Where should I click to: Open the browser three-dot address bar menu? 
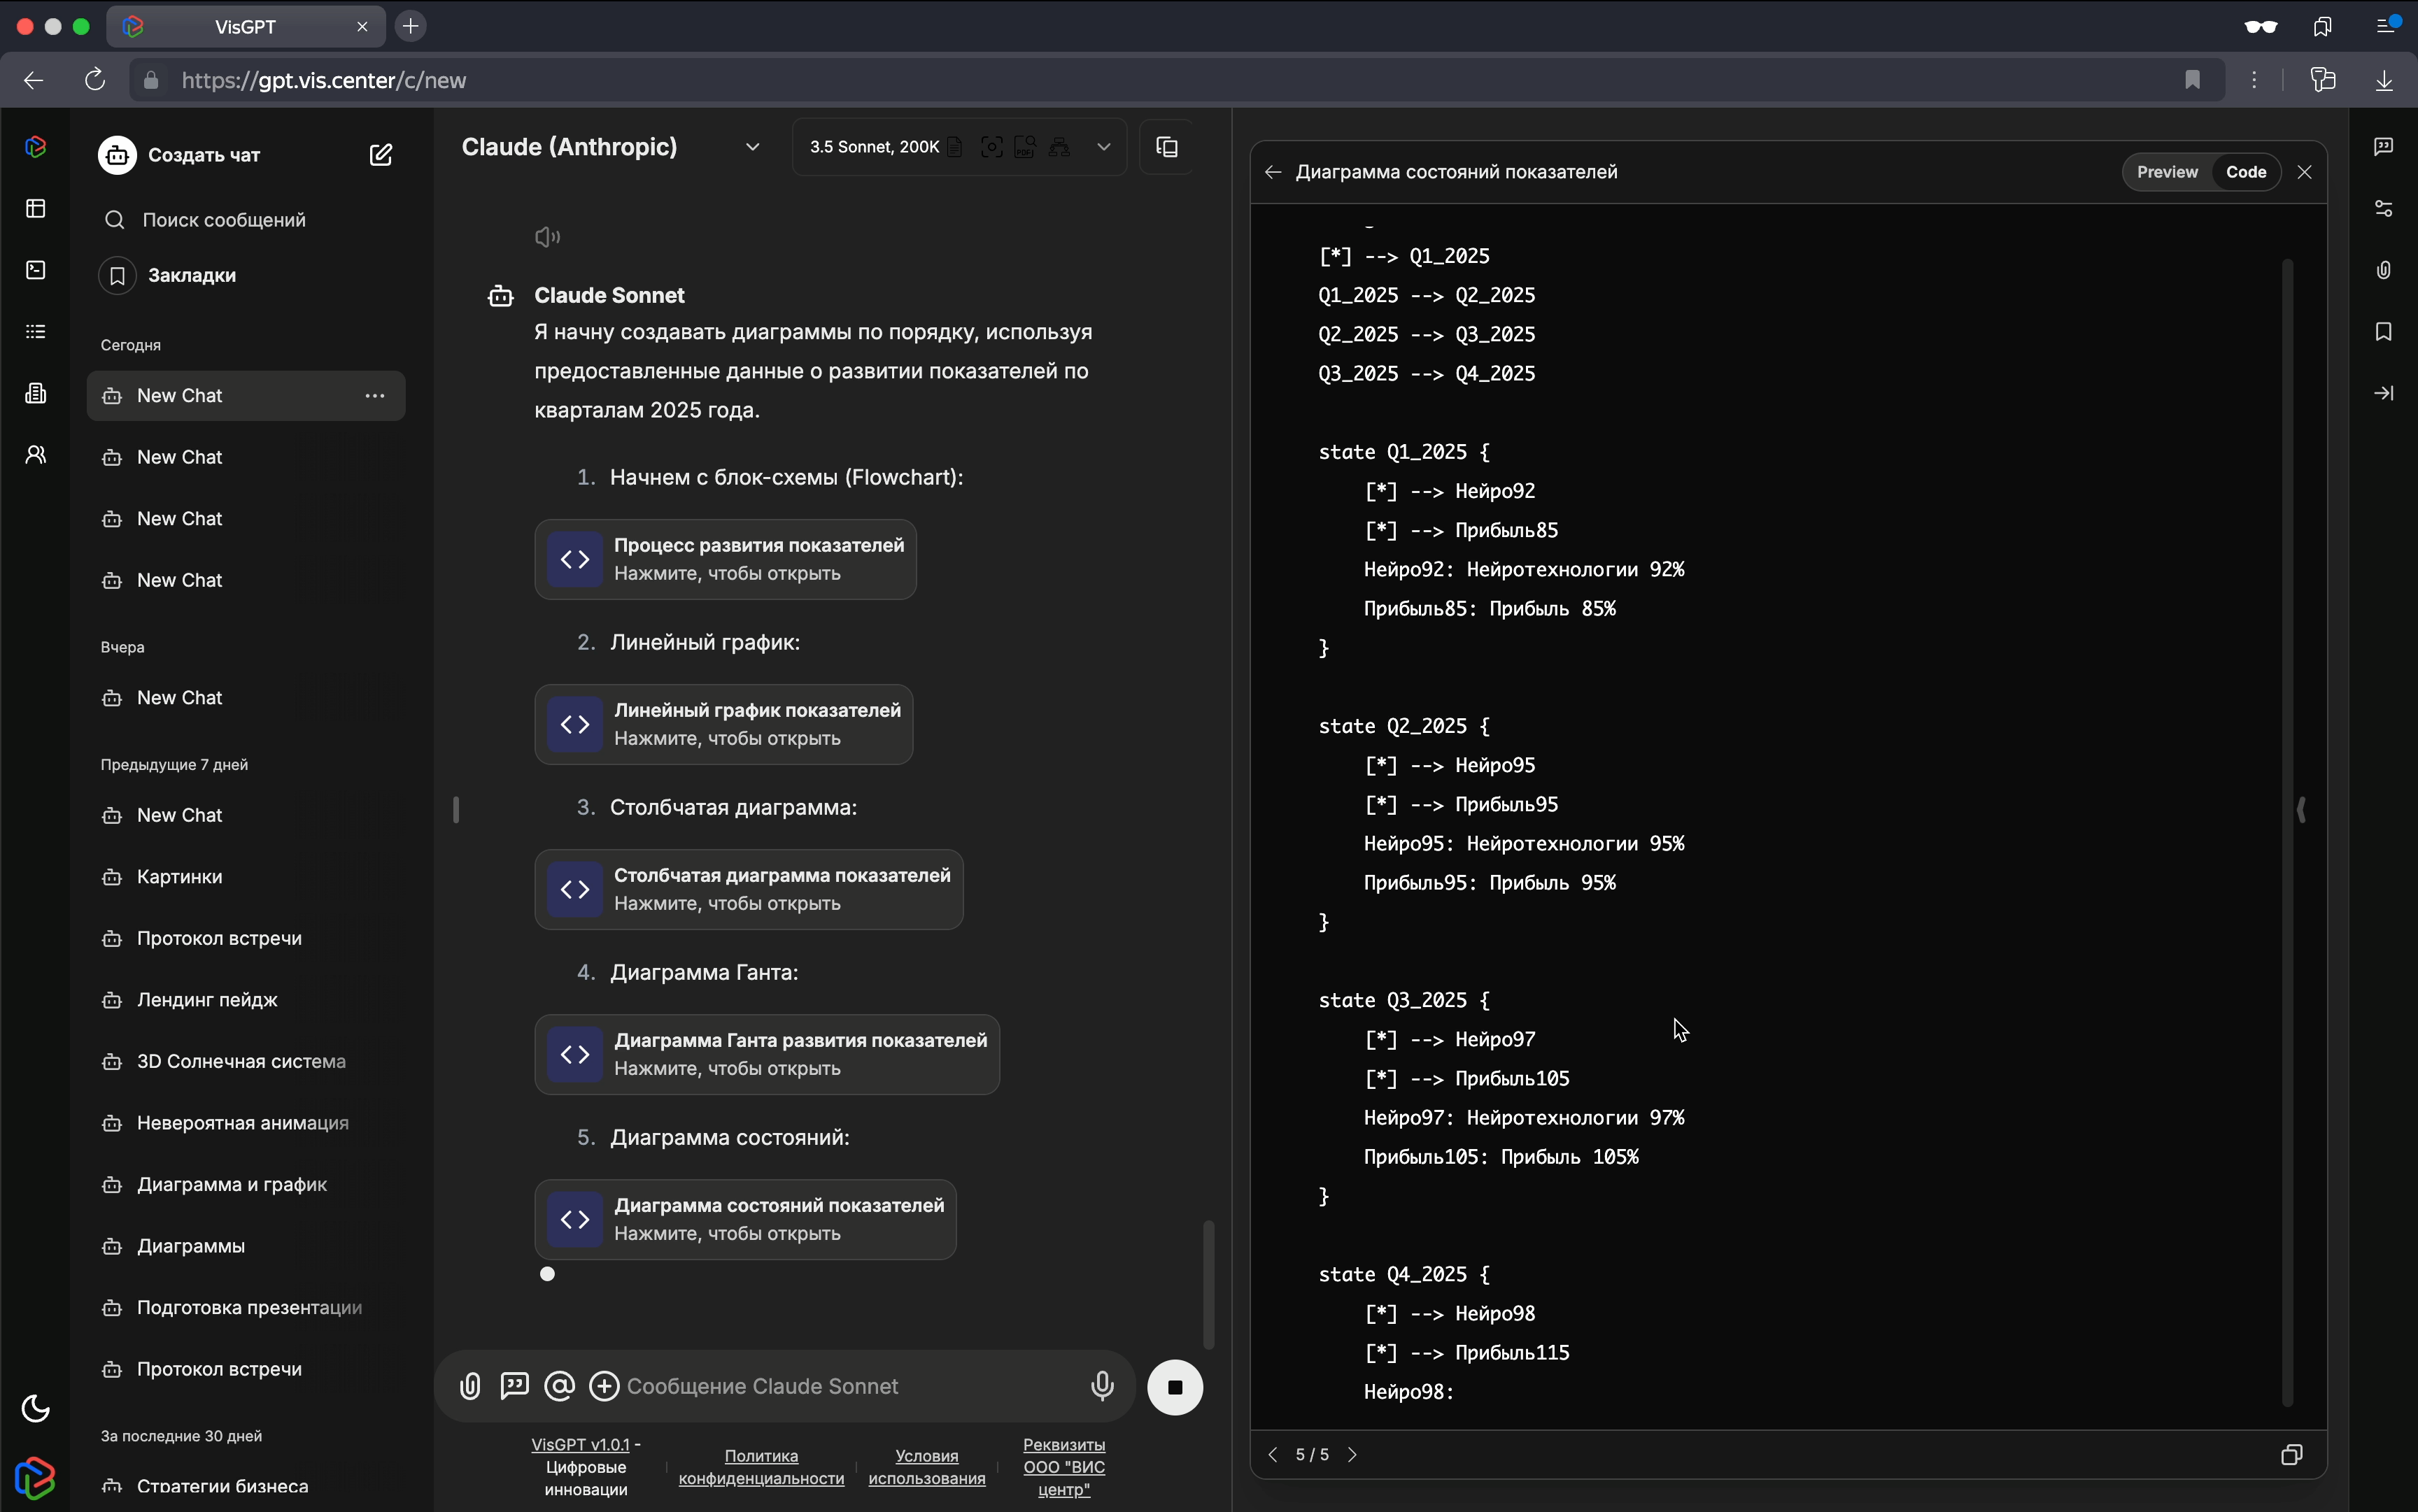click(2254, 80)
